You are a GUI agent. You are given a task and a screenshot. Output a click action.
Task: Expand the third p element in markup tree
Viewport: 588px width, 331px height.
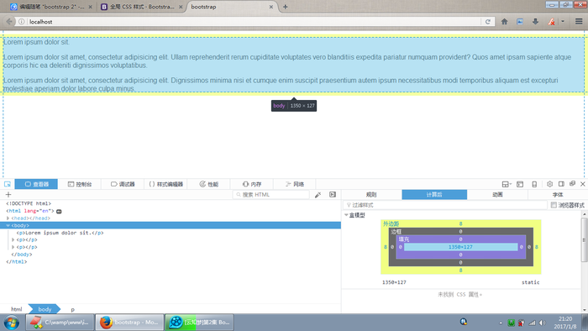pos(13,247)
